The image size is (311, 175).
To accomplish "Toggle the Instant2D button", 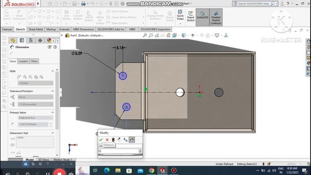I will (202, 17).
